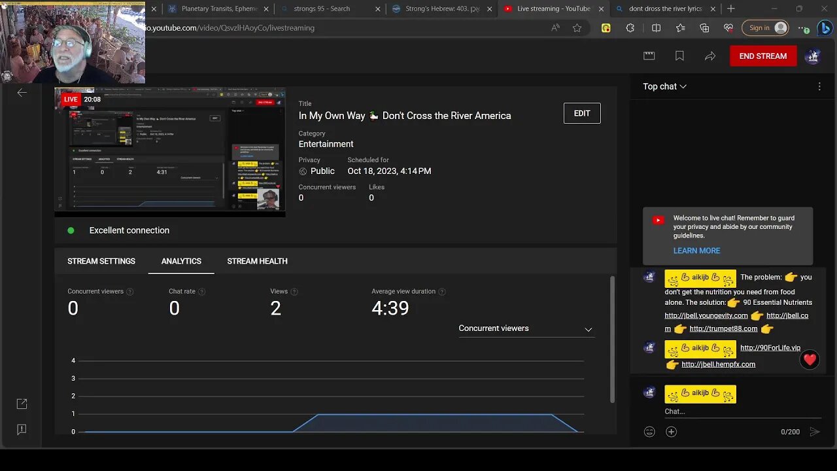Close the Live streaming - YouTube tab
Image resolution: width=837 pixels, height=471 pixels.
point(601,9)
